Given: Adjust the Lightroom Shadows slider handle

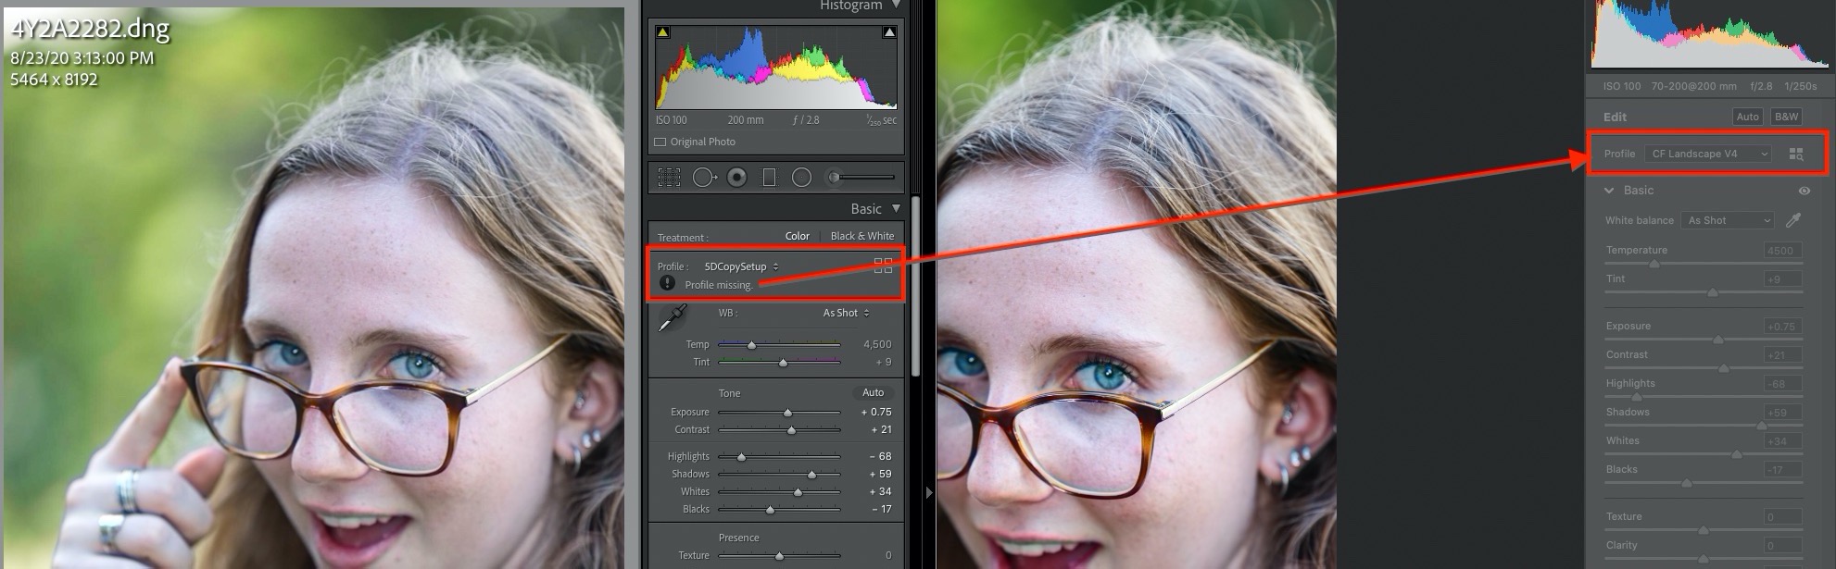Looking at the screenshot, I should [811, 475].
